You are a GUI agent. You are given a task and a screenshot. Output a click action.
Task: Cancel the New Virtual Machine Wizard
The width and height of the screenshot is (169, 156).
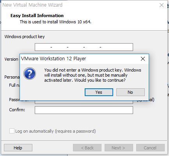(x=150, y=148)
